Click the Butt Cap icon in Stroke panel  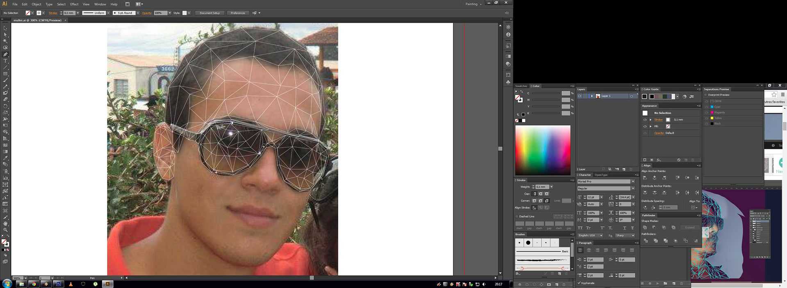tap(535, 193)
